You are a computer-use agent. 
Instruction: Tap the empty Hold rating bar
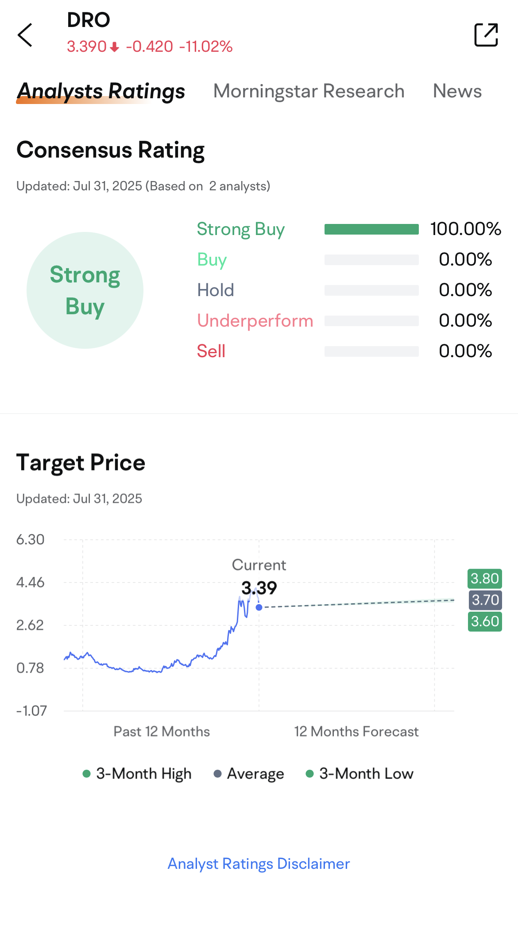pyautogui.click(x=371, y=290)
